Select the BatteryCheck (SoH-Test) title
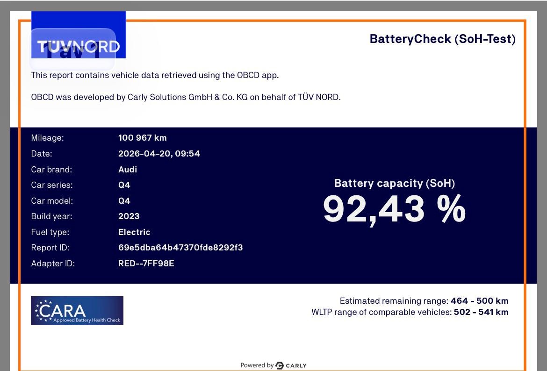The height and width of the screenshot is (371, 547). [442, 39]
